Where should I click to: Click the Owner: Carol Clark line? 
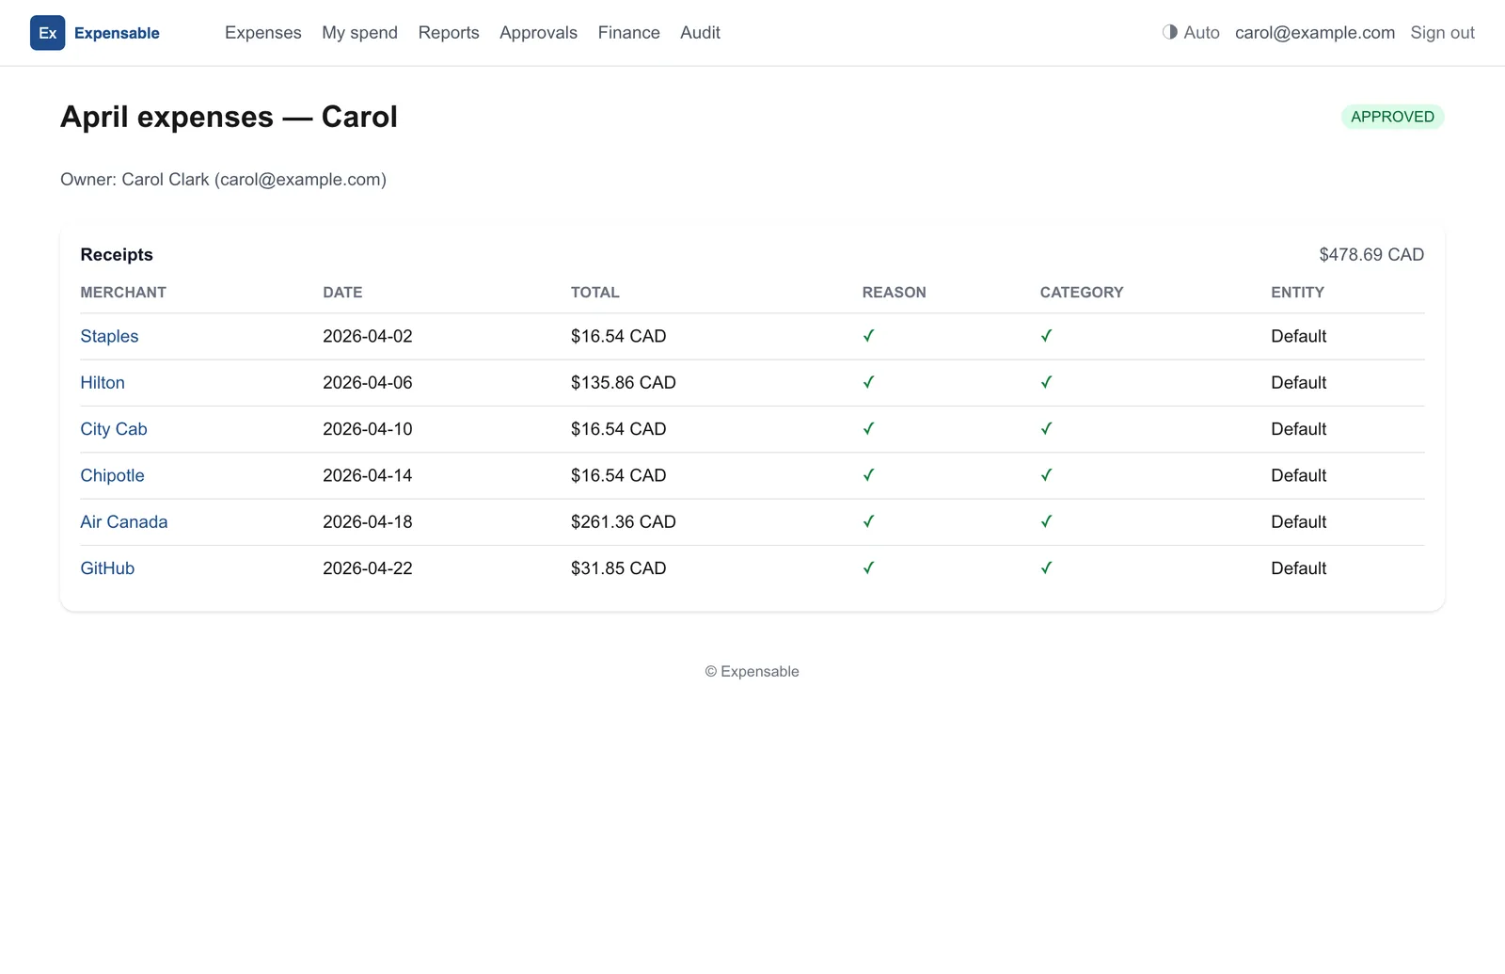pyautogui.click(x=223, y=180)
